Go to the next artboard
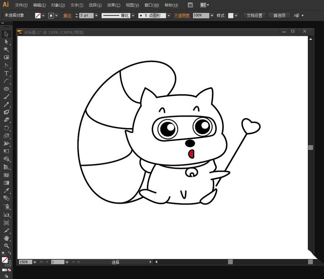 73,262
